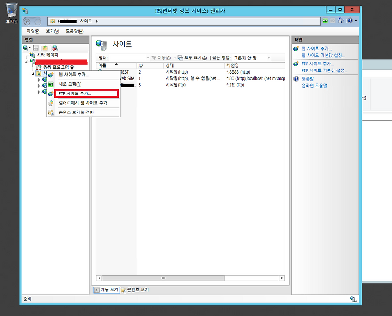Open the 보기 menu

tap(52, 31)
